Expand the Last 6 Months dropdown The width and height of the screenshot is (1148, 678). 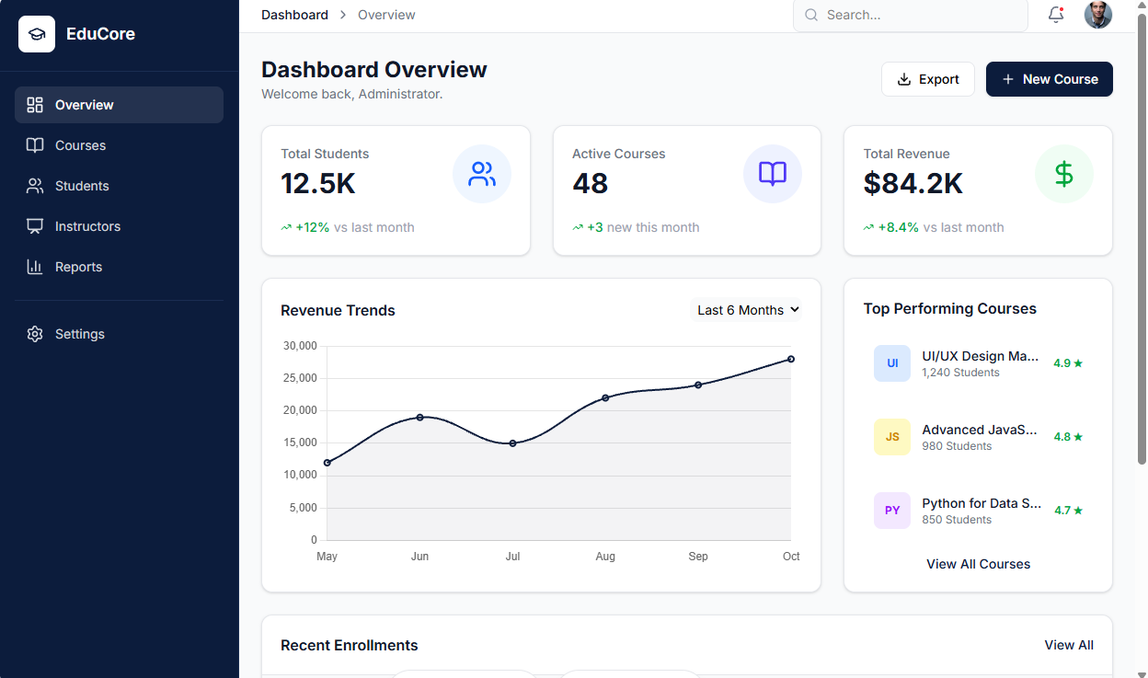[x=746, y=310]
